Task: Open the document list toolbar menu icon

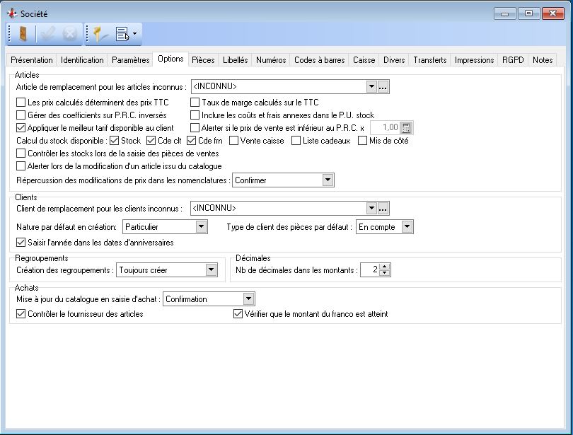Action: pyautogui.click(x=125, y=33)
